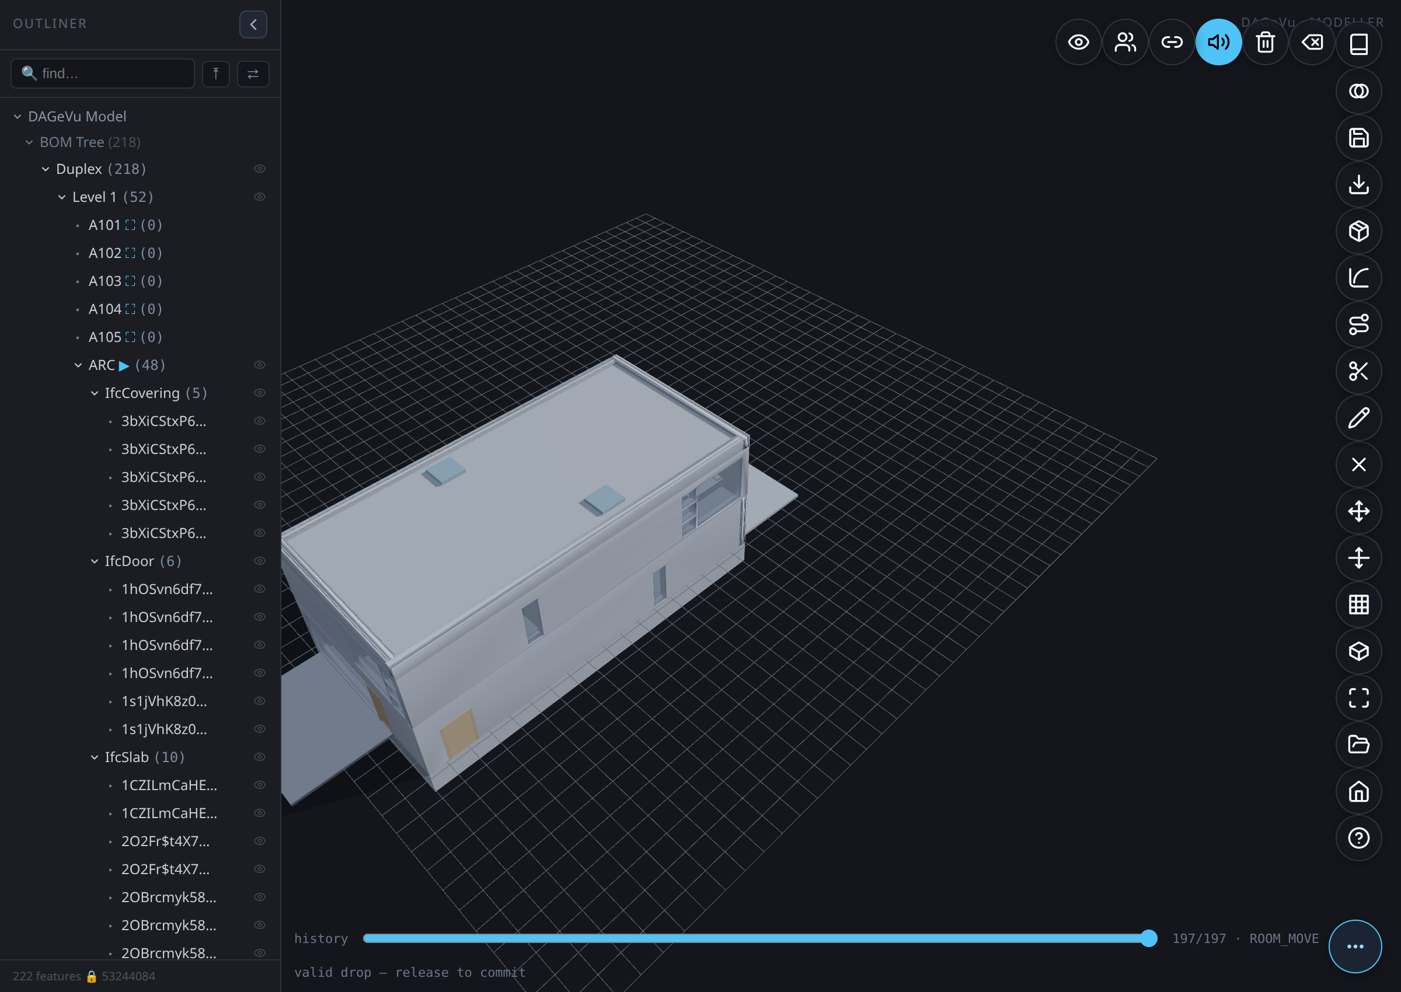
Task: Click the eye view icon in top toolbar
Action: click(1078, 42)
